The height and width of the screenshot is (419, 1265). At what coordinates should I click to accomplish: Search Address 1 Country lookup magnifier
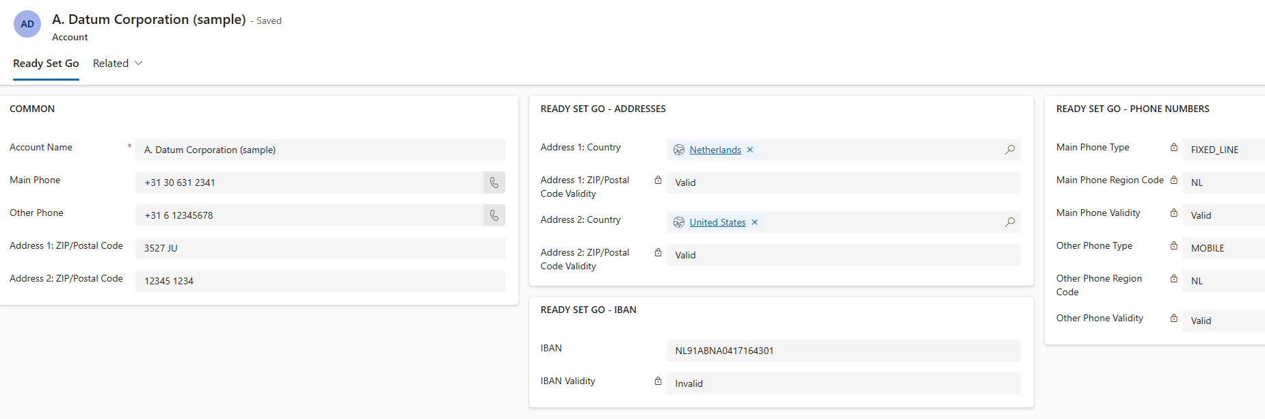1010,150
